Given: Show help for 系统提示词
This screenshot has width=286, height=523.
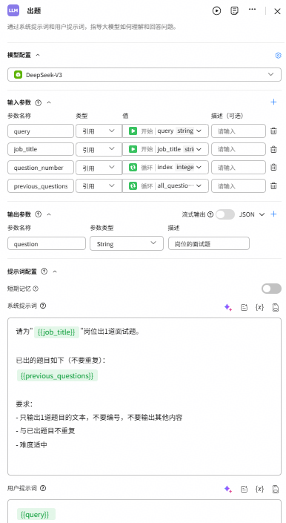Looking at the screenshot, I should pos(43,306).
